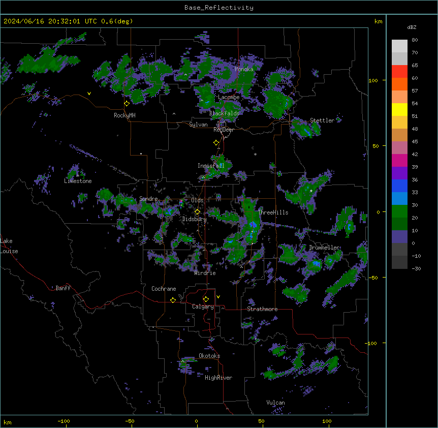Click the Base_Reflectivity title text

coord(219,8)
